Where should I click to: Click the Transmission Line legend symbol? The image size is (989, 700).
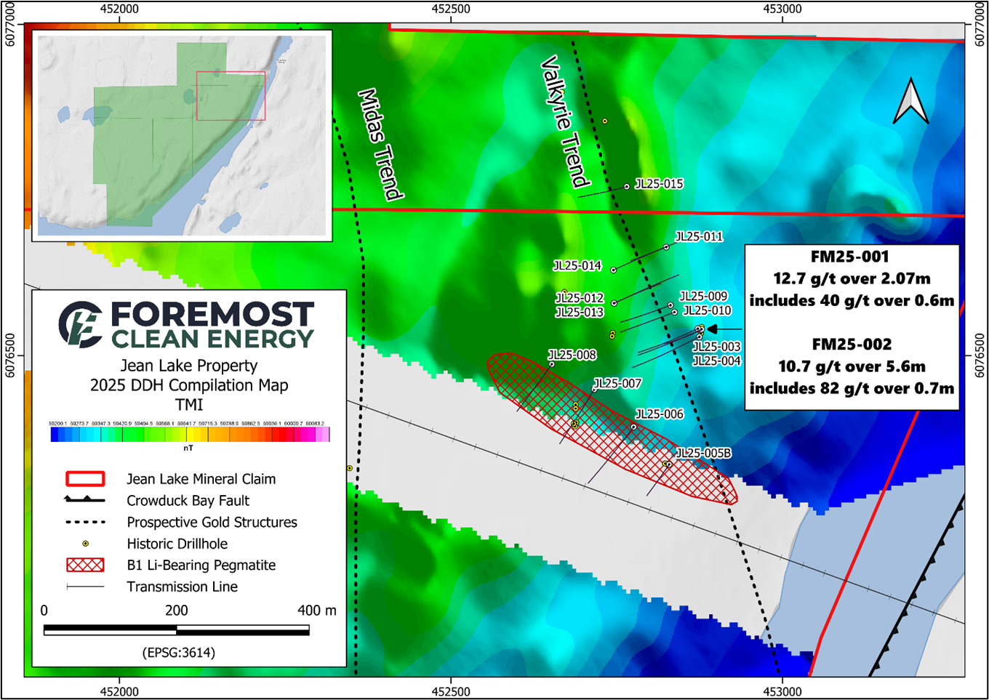pyautogui.click(x=85, y=587)
